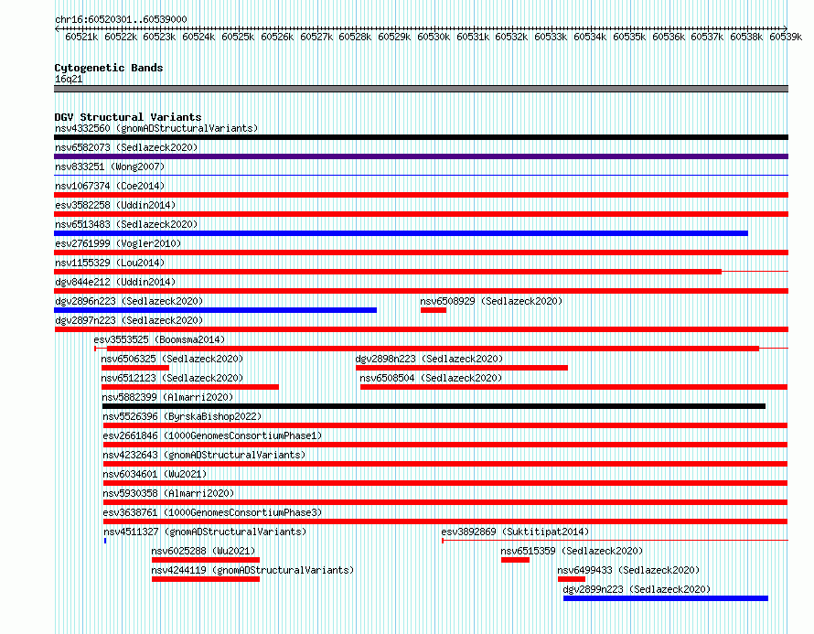The height and width of the screenshot is (634, 814).
Task: Select the short red nsv6499433 bar
Action: [x=572, y=579]
